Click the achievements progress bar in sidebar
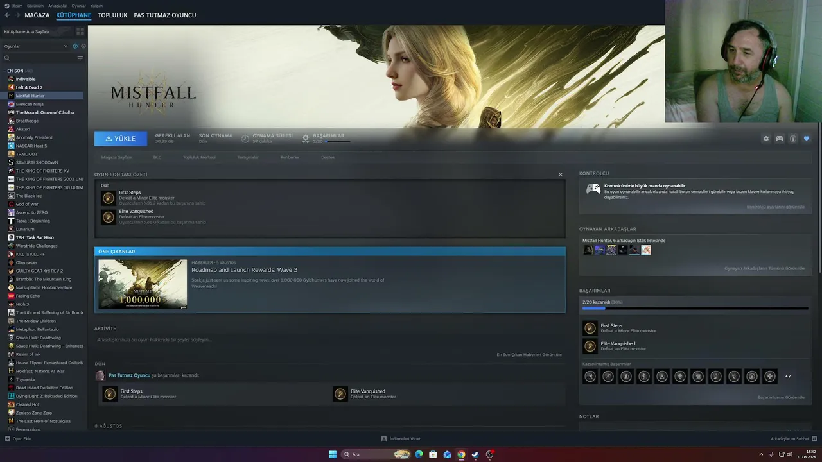 [695, 309]
